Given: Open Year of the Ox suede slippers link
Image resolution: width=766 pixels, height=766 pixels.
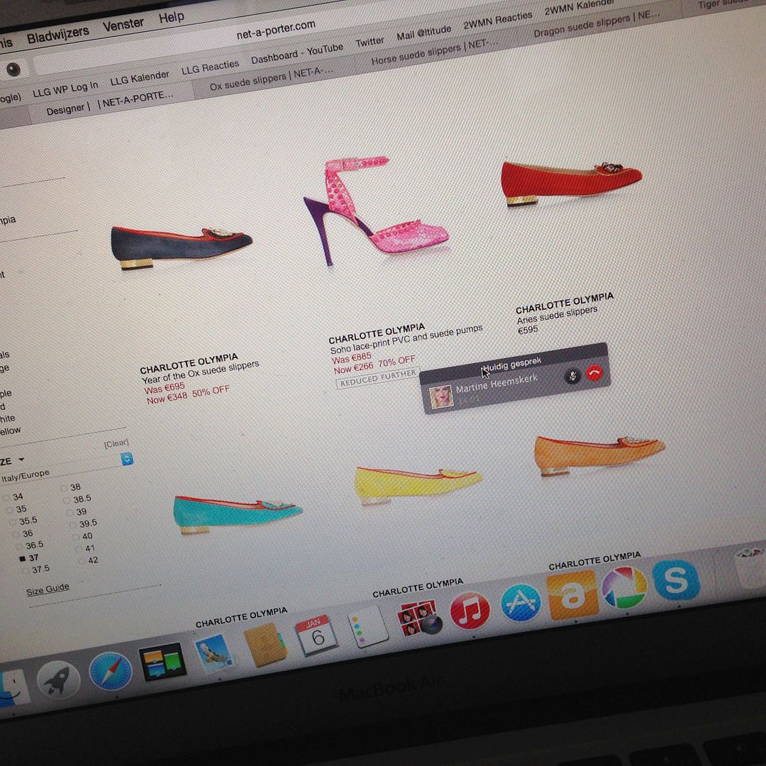Looking at the screenshot, I should (x=200, y=372).
